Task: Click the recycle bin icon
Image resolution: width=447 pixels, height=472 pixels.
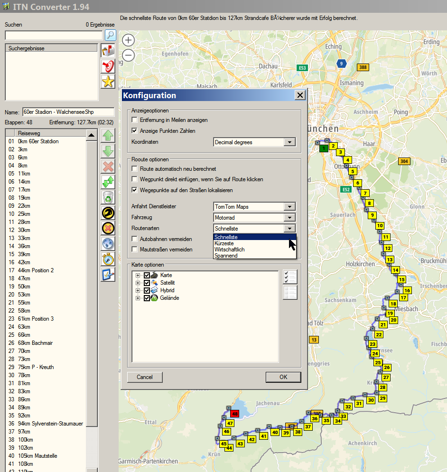Action: (x=108, y=198)
